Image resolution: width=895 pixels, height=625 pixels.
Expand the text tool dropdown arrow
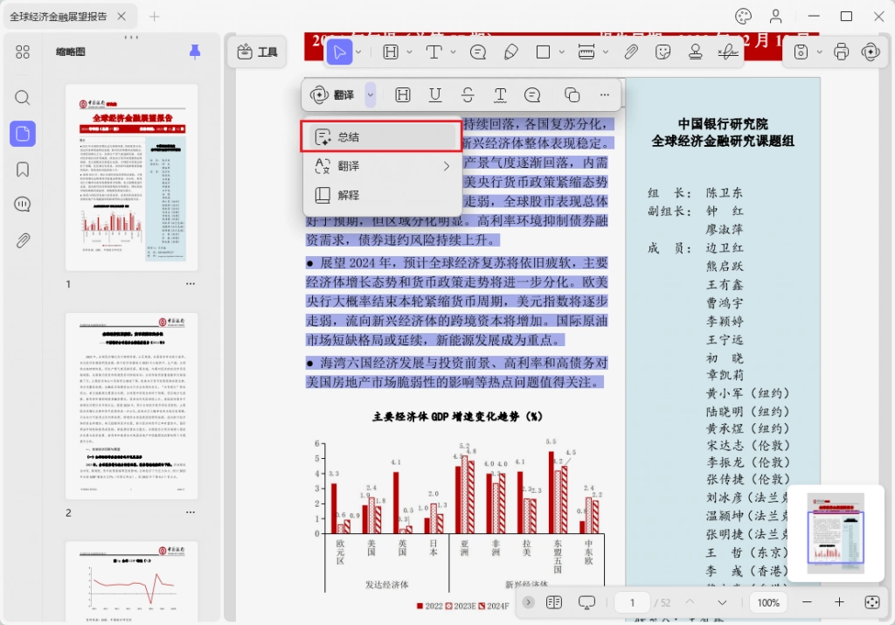click(453, 52)
